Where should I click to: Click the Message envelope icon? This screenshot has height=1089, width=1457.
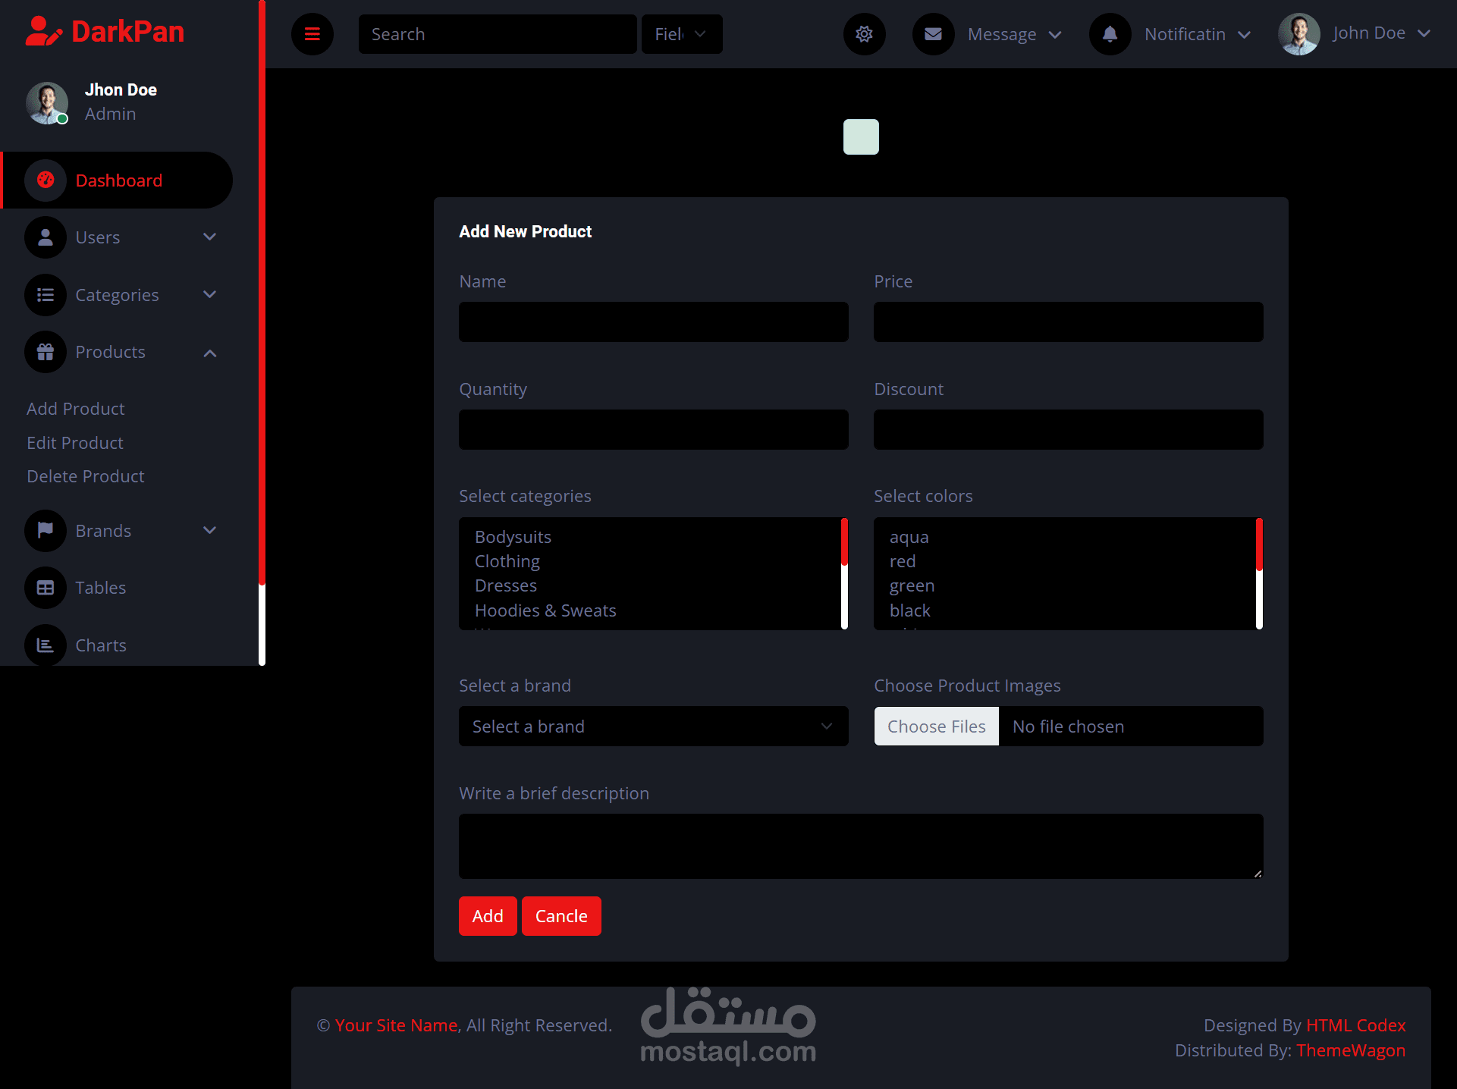[933, 34]
